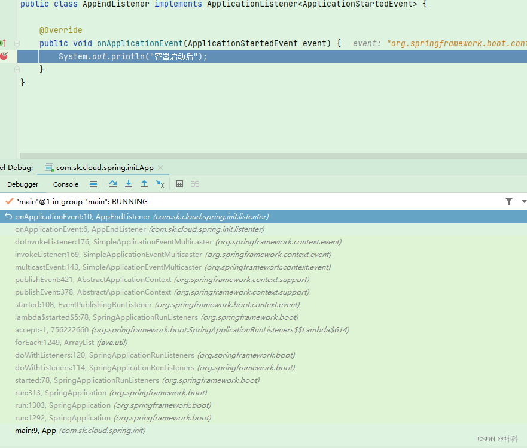Screen dimensions: 527x448
Task: Click the Step Over debugger icon
Action: point(113,184)
